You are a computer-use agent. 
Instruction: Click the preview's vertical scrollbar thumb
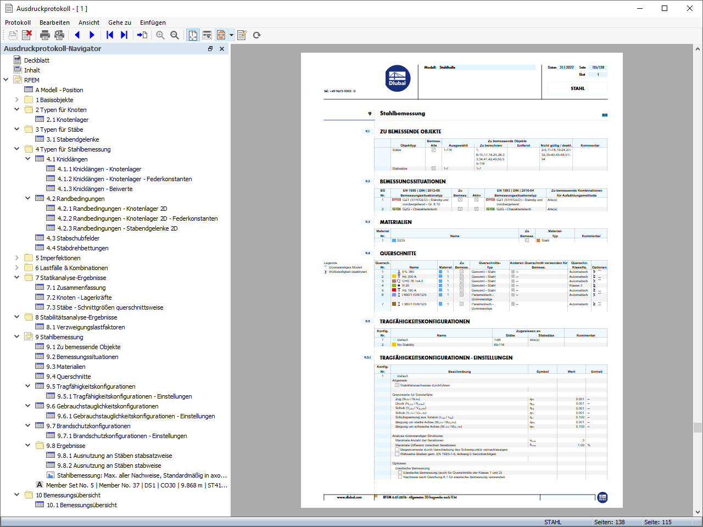(x=698, y=428)
